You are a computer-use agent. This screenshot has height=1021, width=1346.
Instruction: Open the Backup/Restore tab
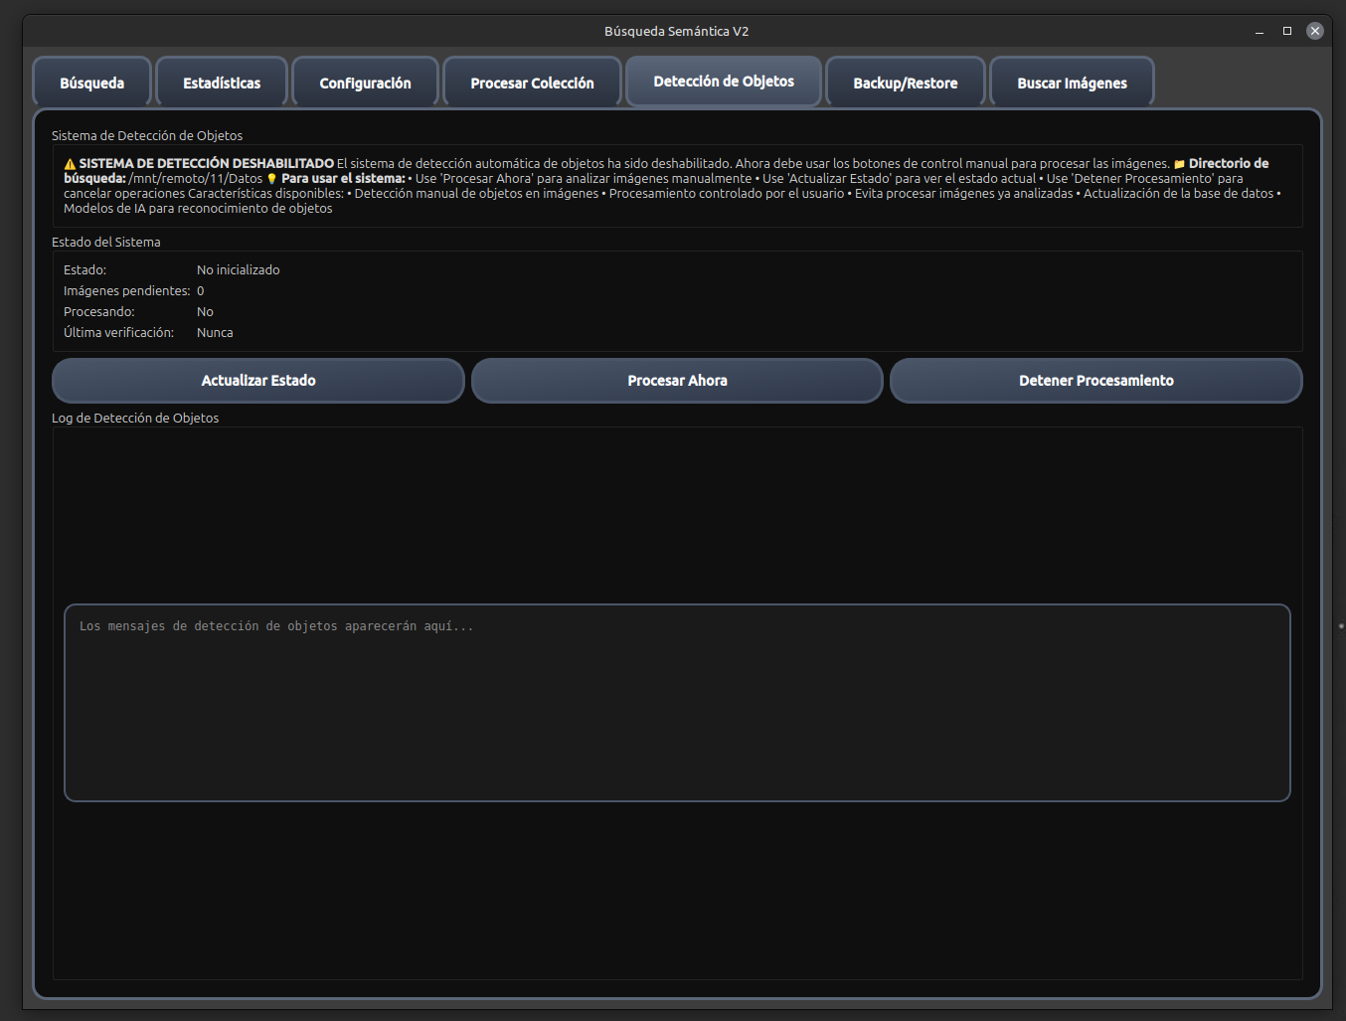tap(905, 83)
